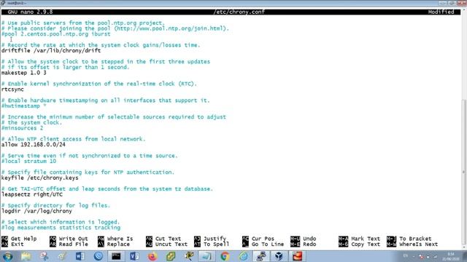Click the Modified status in nano header
The image size is (467, 262).
point(441,12)
